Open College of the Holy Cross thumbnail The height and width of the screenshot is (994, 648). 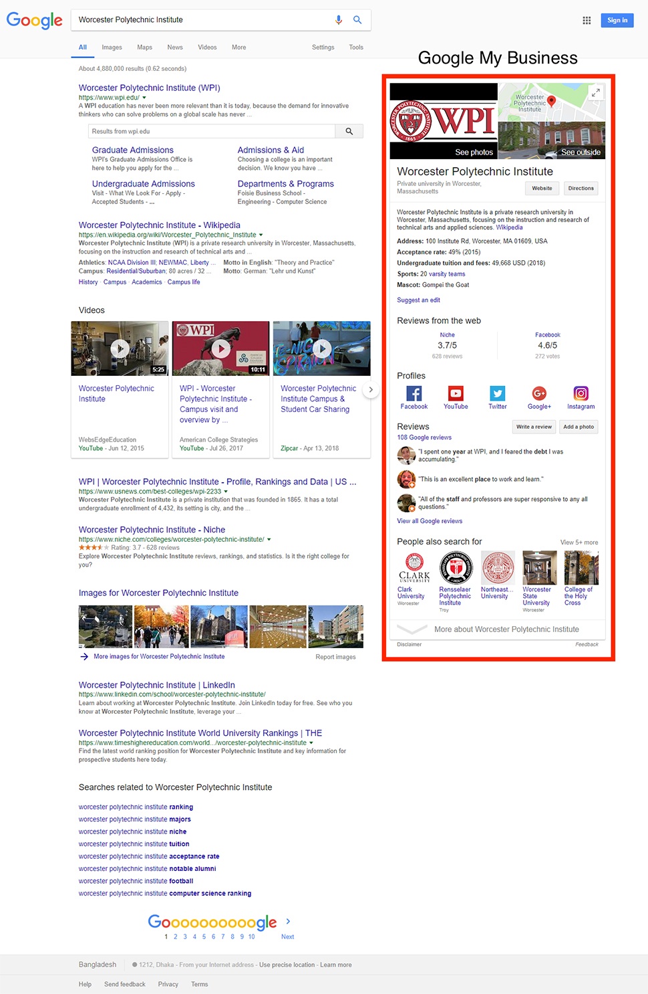581,568
